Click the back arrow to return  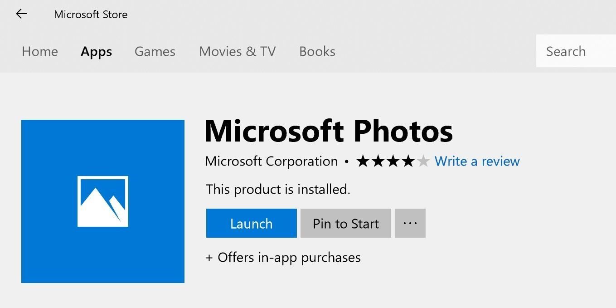(x=21, y=14)
